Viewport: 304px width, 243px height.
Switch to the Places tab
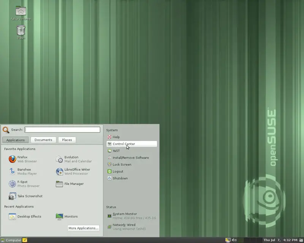[67, 140]
